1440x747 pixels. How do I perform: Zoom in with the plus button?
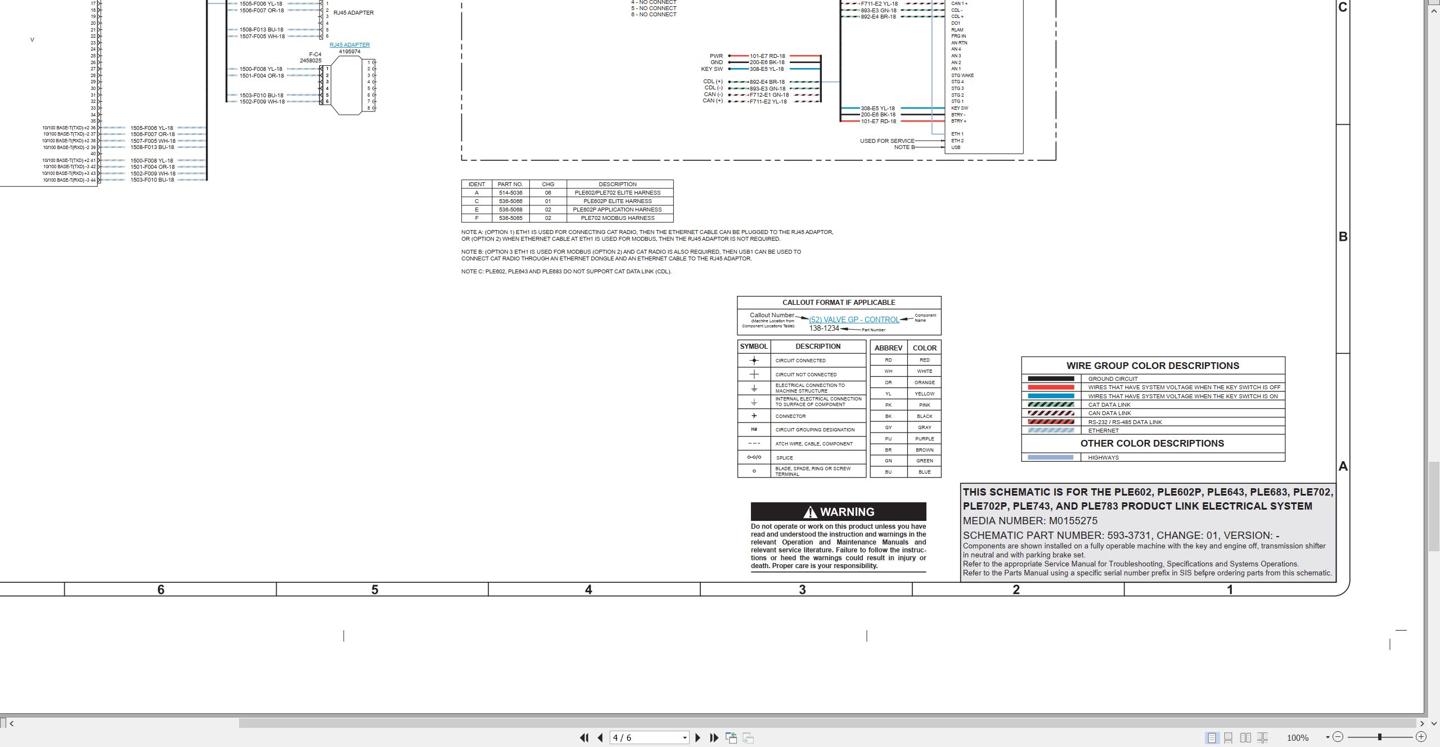click(x=1421, y=737)
